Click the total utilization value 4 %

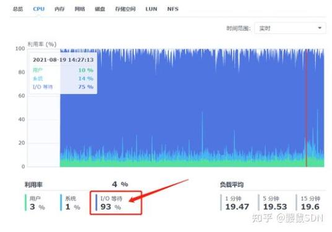click(x=120, y=184)
